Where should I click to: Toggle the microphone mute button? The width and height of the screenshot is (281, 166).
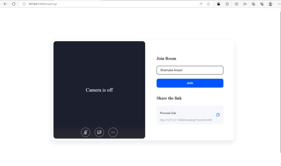[x=85, y=132]
